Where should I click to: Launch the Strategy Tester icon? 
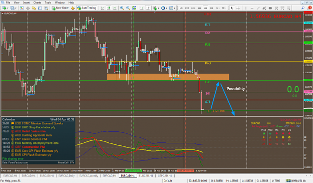coord(46,8)
